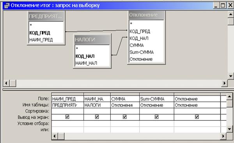Uncheck Вывод на экран for СУММА

pos(125,117)
